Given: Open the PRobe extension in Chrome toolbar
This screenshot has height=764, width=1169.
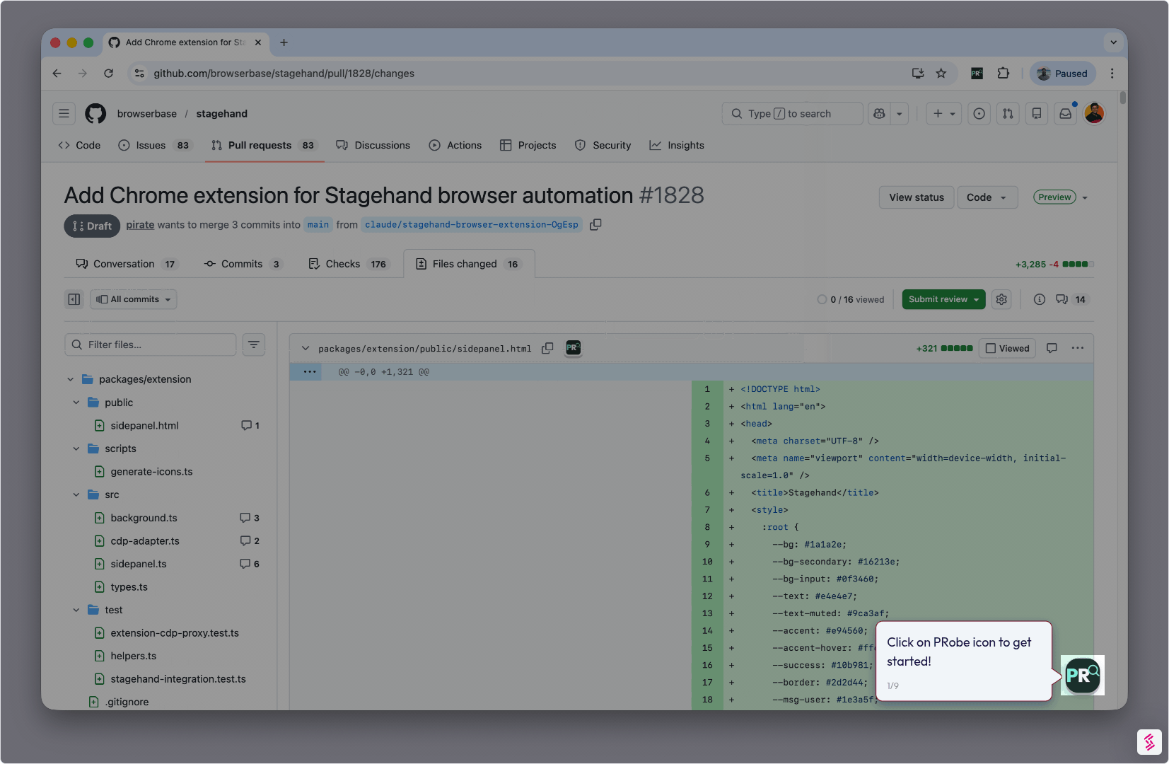Looking at the screenshot, I should click(x=977, y=73).
